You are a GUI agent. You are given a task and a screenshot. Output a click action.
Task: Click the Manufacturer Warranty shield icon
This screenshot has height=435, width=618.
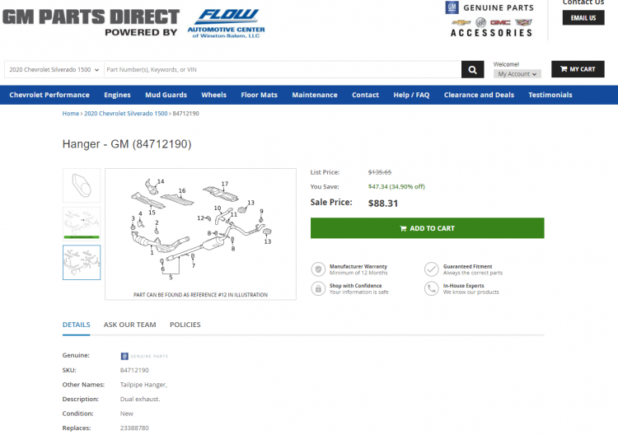click(x=318, y=269)
